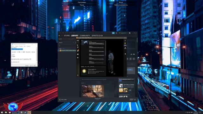203x114 pixels.
Task: Open the CS:GO inventory icon with the orange badge
Action: point(78,51)
